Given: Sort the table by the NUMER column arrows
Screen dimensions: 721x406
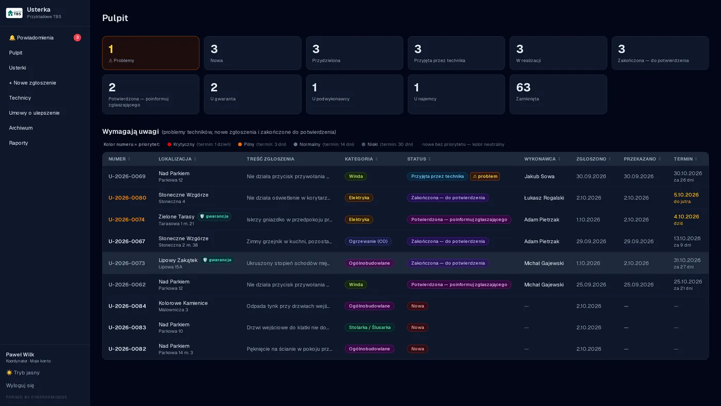Looking at the screenshot, I should point(129,159).
